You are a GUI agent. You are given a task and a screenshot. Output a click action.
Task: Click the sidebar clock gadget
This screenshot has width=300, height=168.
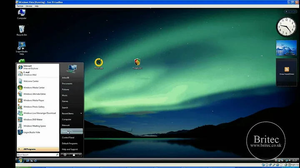point(286,27)
